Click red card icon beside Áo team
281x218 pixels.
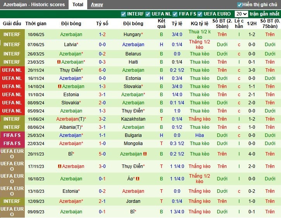[137, 179]
